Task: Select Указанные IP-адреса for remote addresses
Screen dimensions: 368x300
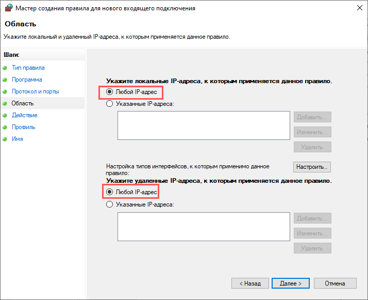Action: click(x=109, y=204)
